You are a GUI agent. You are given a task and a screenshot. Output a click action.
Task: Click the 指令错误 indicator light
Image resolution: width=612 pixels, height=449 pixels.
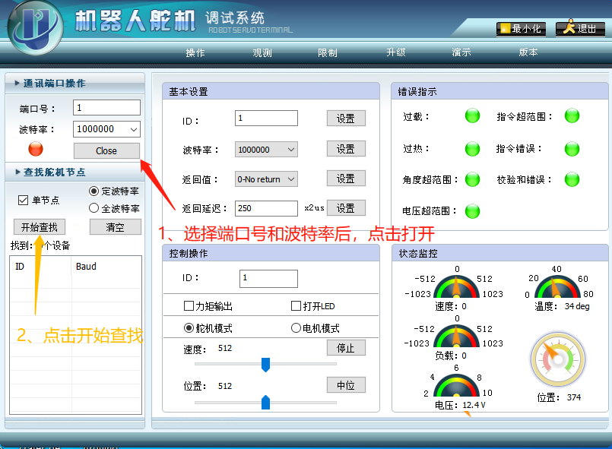coord(572,149)
